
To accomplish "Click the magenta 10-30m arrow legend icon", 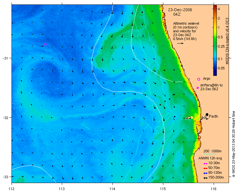I will point(205,164).
